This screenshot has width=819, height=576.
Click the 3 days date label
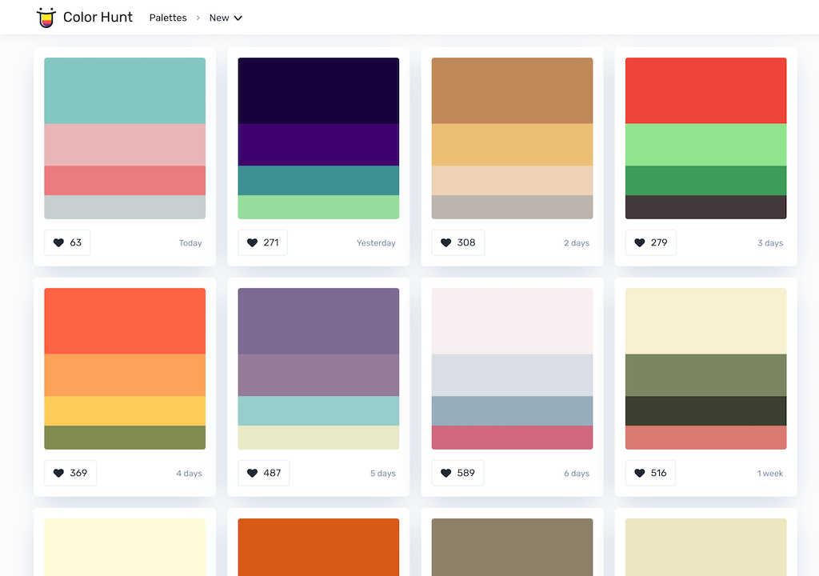(770, 243)
